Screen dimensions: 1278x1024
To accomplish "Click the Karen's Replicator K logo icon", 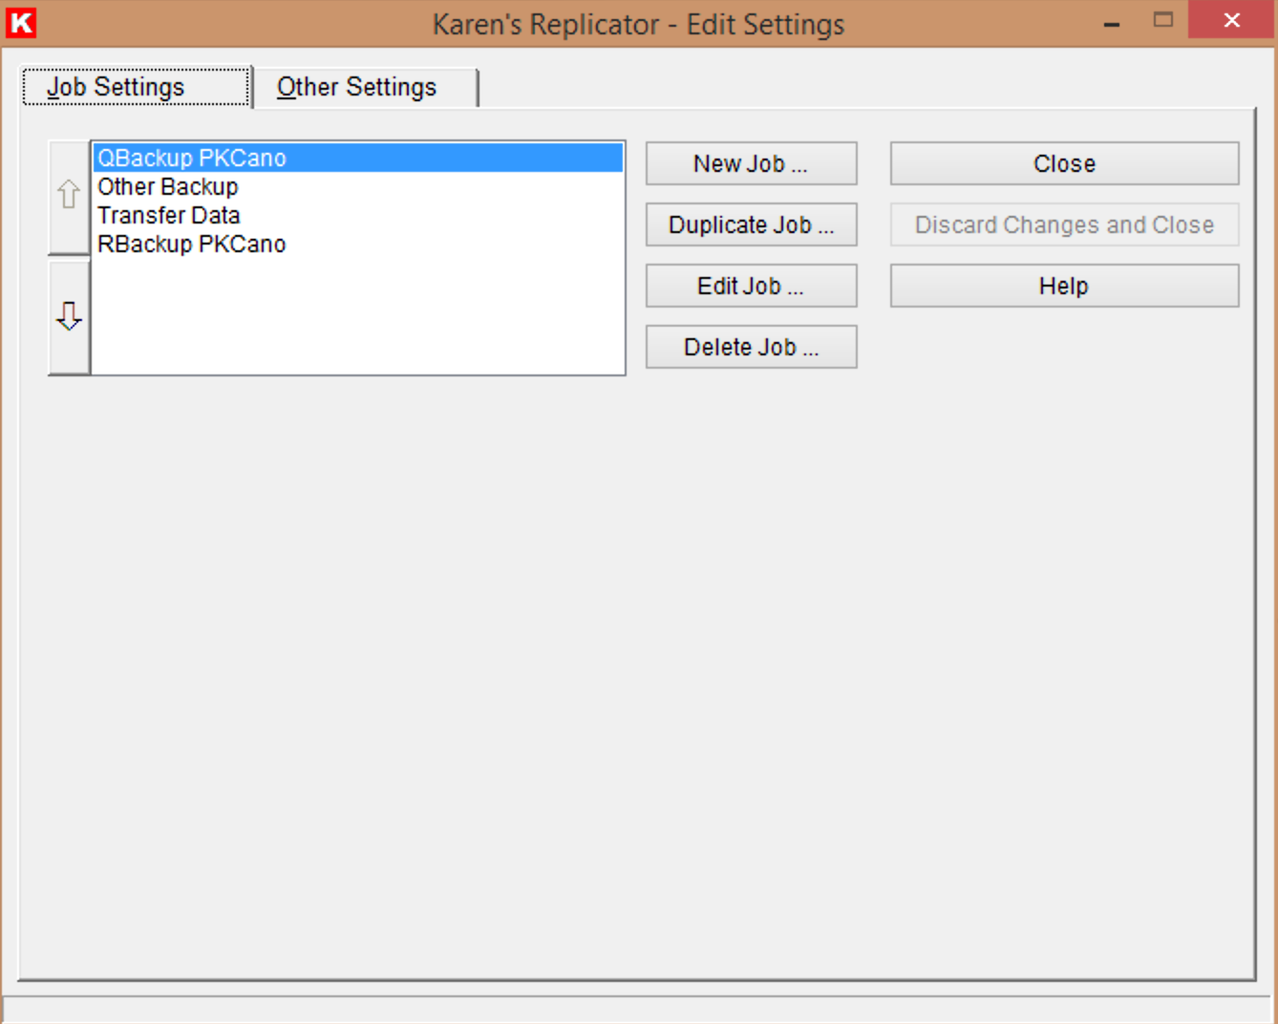I will pos(21,22).
